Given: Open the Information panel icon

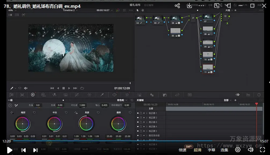Looking at the screenshot, I should pyautogui.click(x=259, y=95).
